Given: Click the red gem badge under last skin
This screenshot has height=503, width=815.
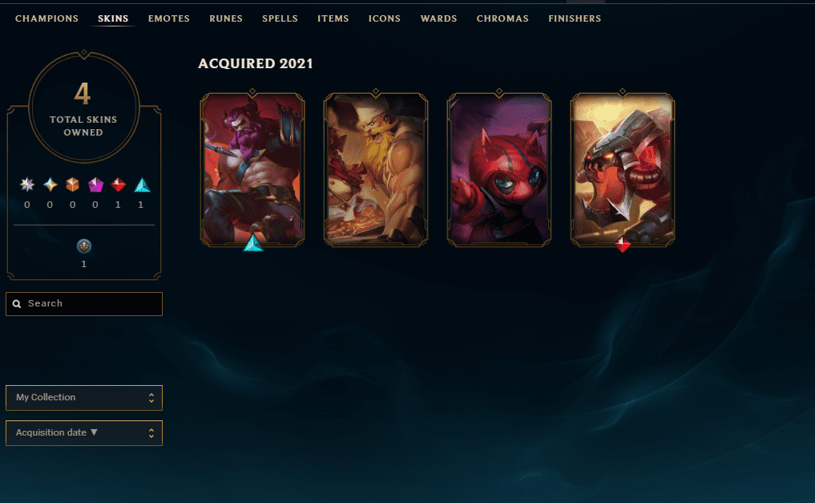Looking at the screenshot, I should (x=622, y=243).
